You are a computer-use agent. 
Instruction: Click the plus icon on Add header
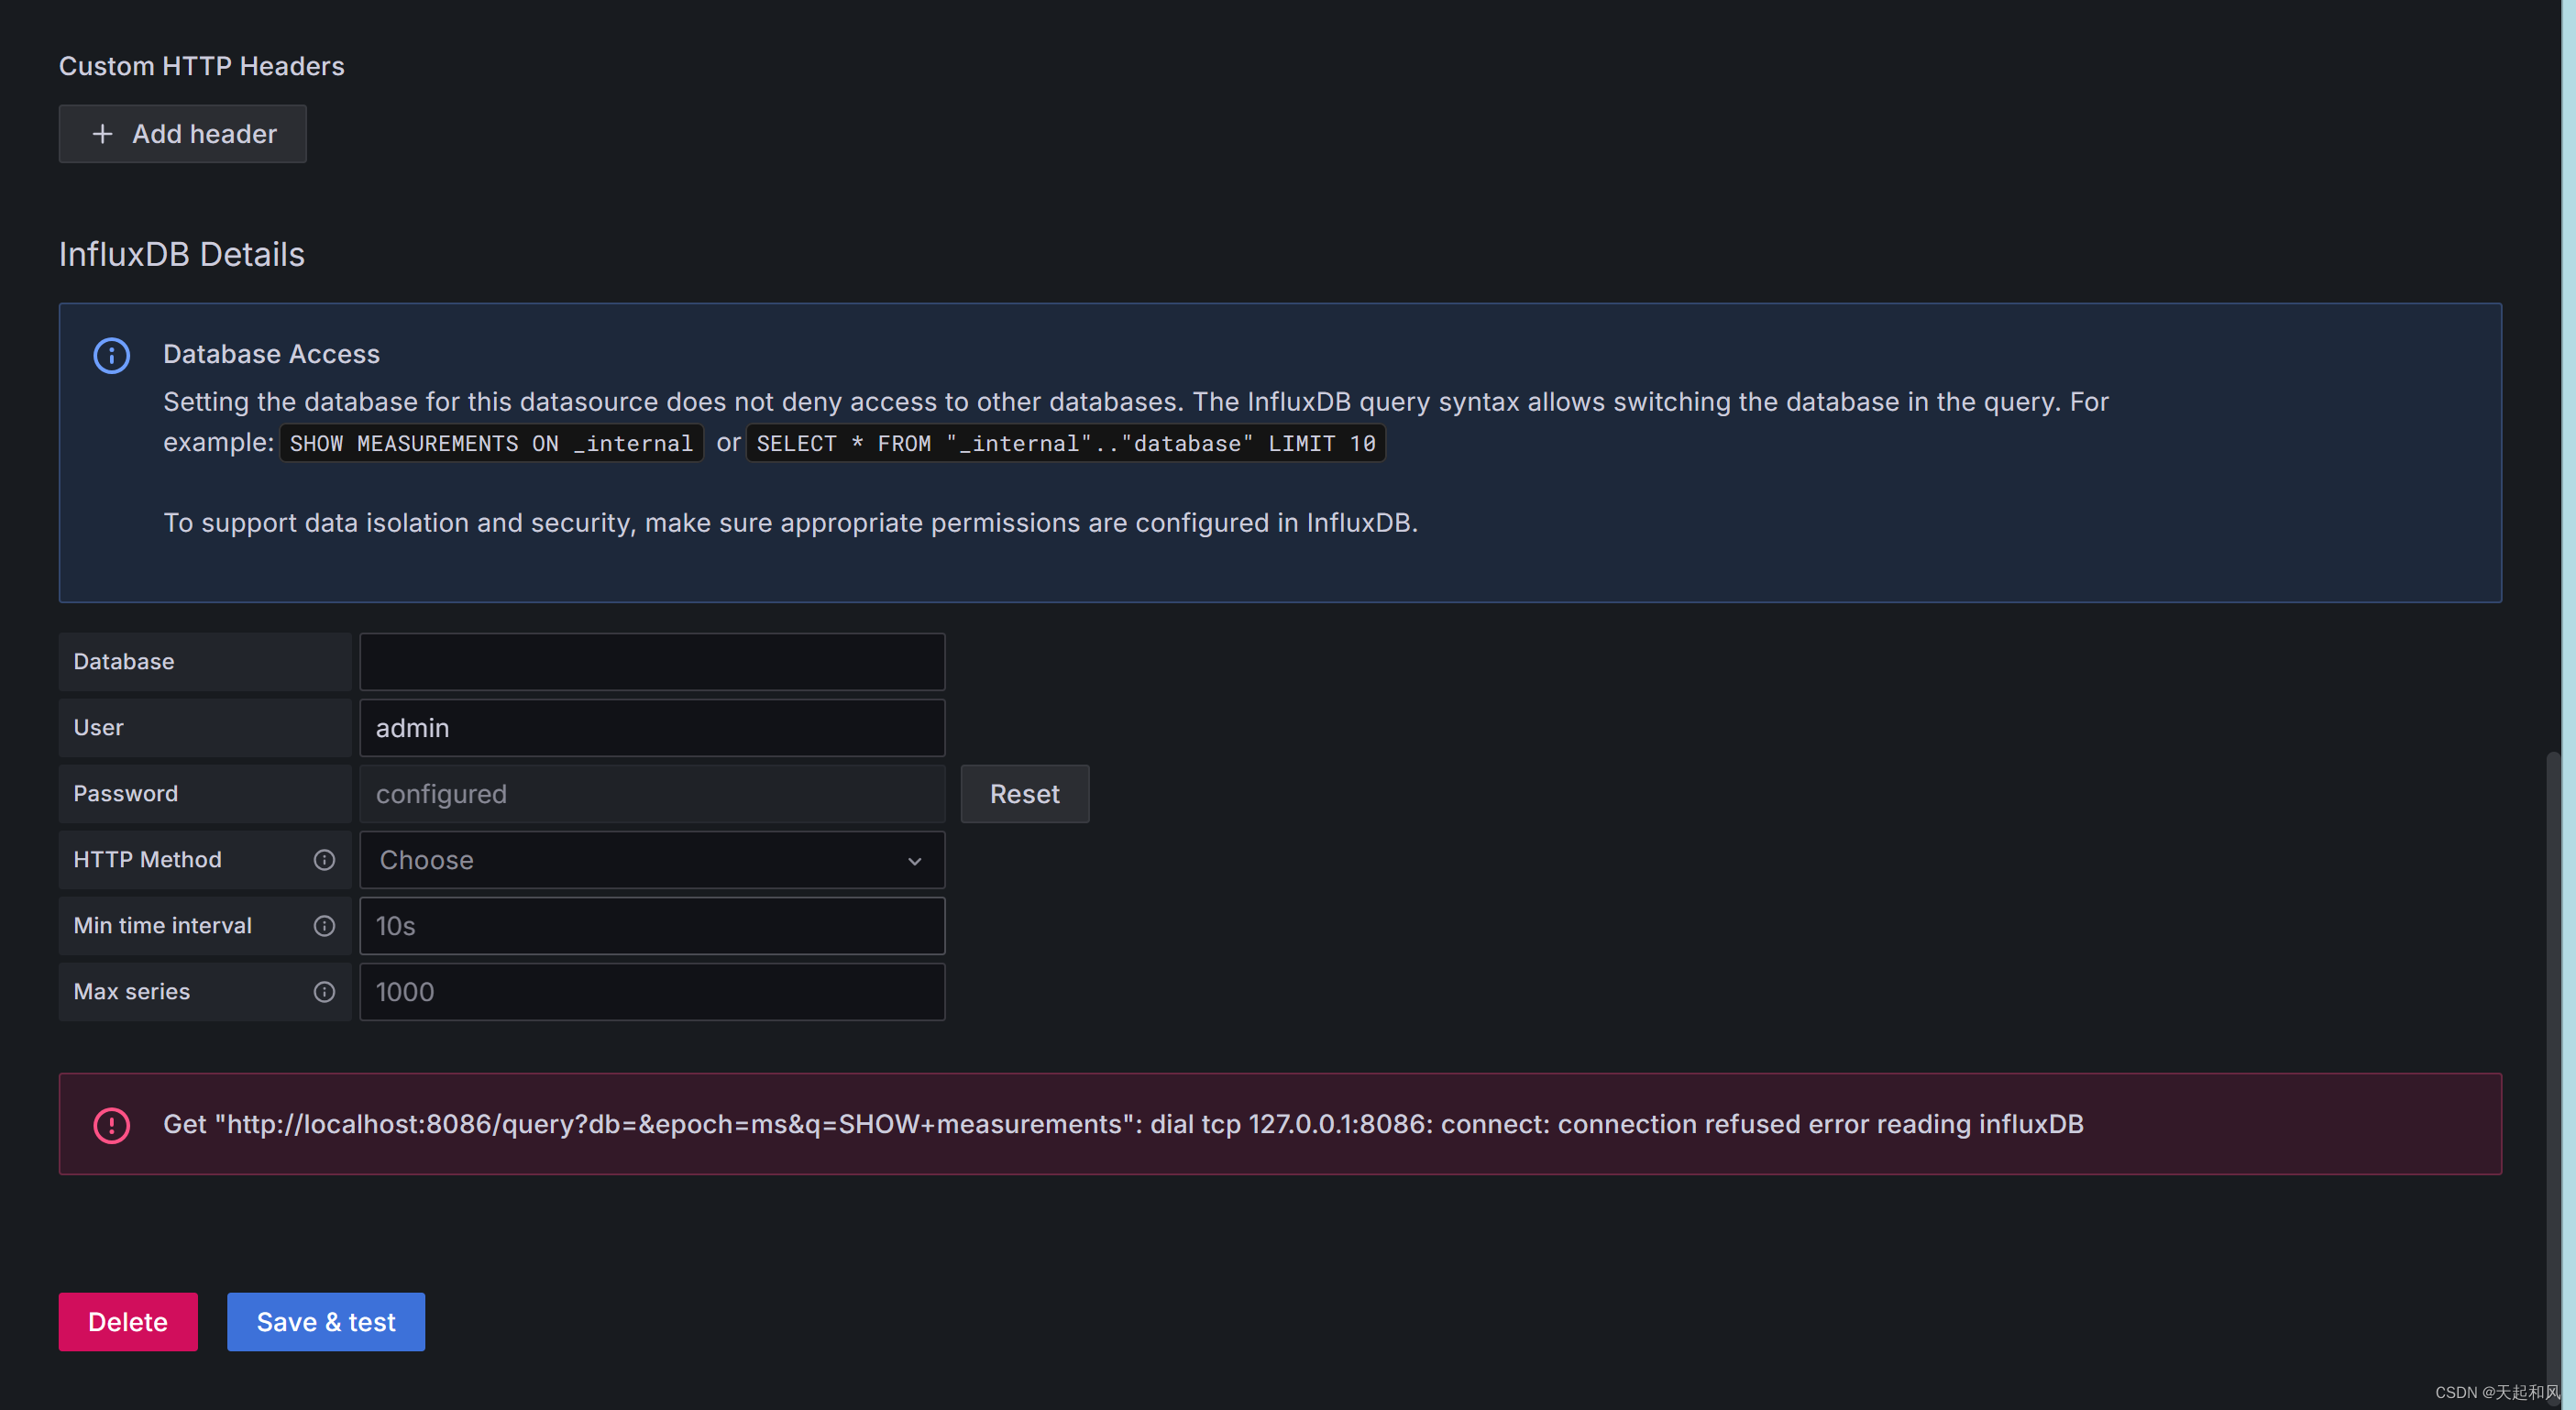tap(103, 133)
